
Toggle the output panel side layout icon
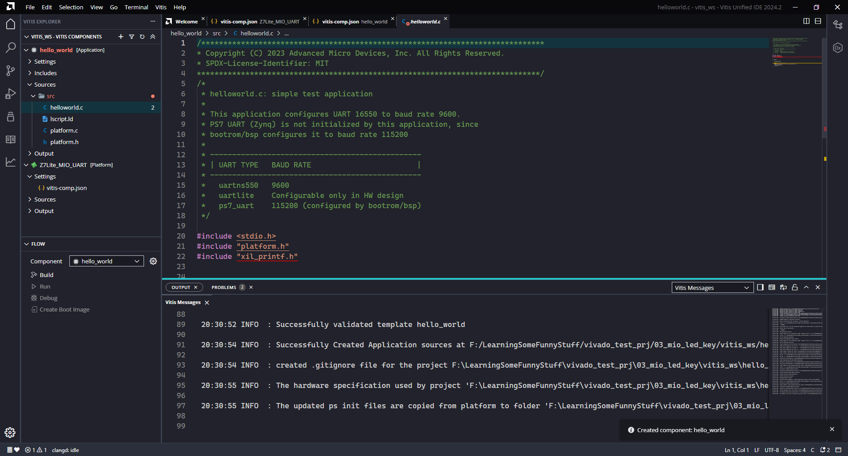pyautogui.click(x=760, y=287)
